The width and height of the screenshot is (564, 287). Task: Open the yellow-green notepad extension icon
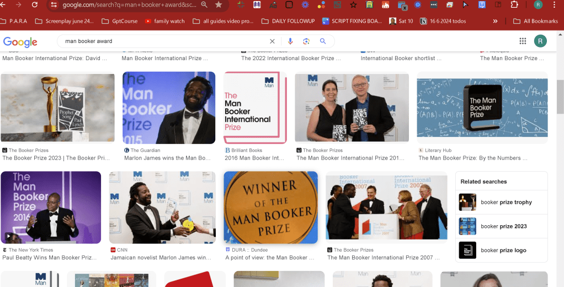coord(369,4)
